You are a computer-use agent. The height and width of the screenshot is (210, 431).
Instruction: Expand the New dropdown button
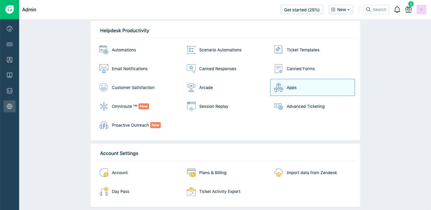(x=341, y=10)
